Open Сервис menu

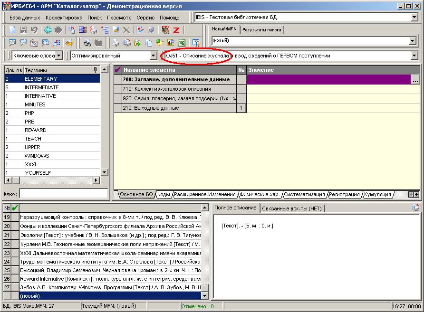[145, 18]
